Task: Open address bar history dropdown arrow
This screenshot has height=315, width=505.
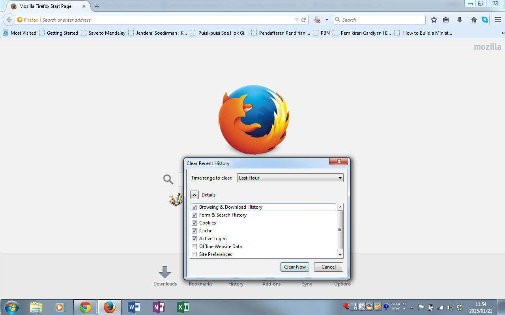Action: click(297, 20)
